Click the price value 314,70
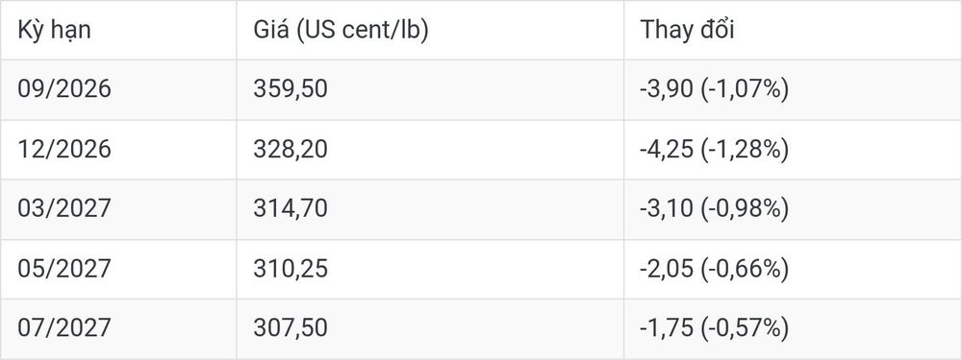Screen dimensions: 962x360 pos(291,208)
